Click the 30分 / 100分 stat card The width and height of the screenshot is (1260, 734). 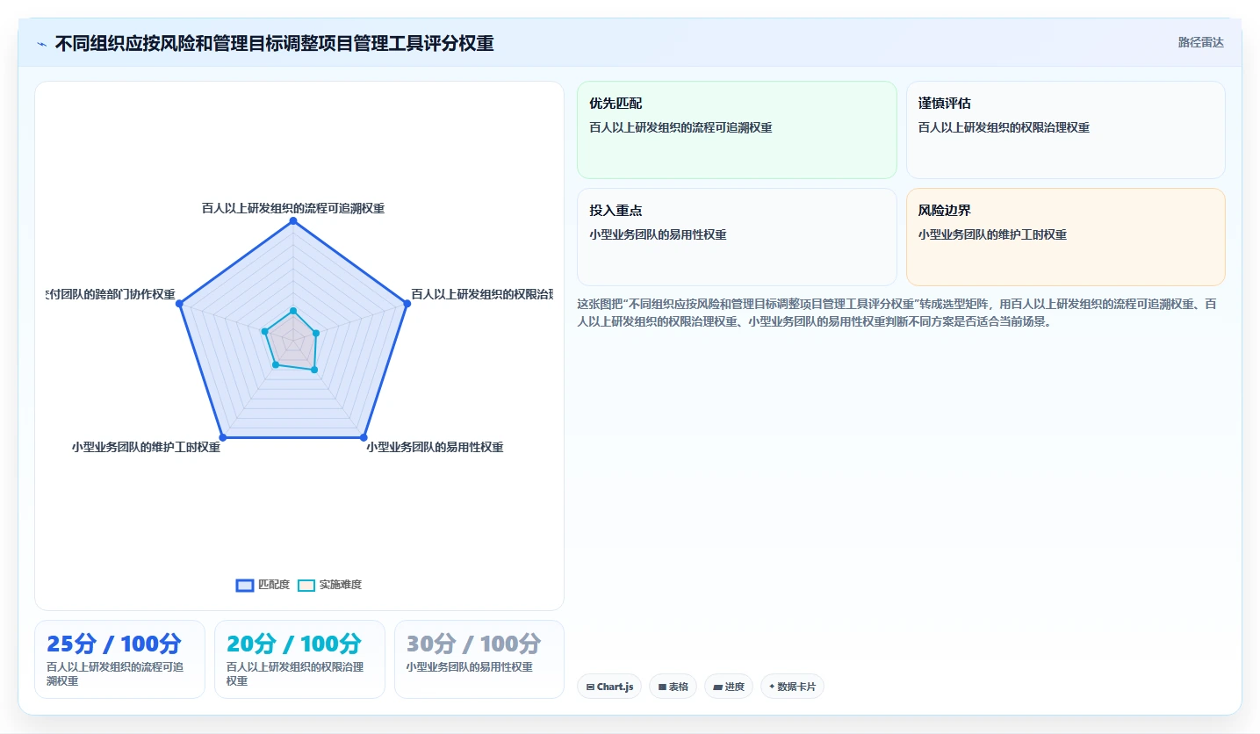[479, 659]
